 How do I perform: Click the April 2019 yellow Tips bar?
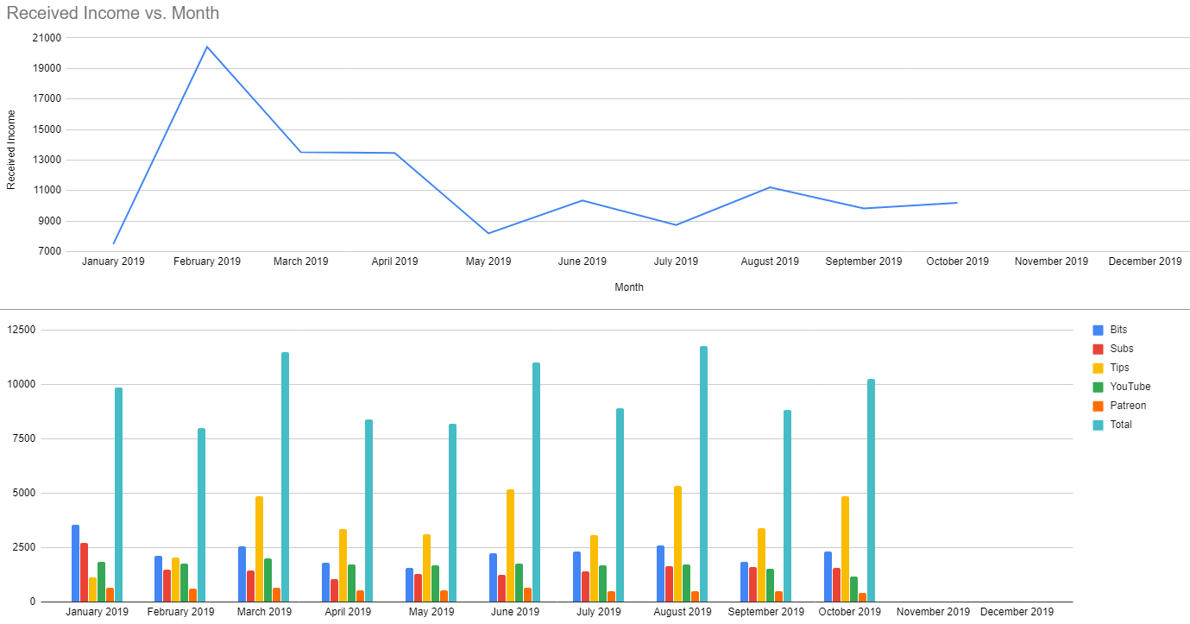click(343, 565)
